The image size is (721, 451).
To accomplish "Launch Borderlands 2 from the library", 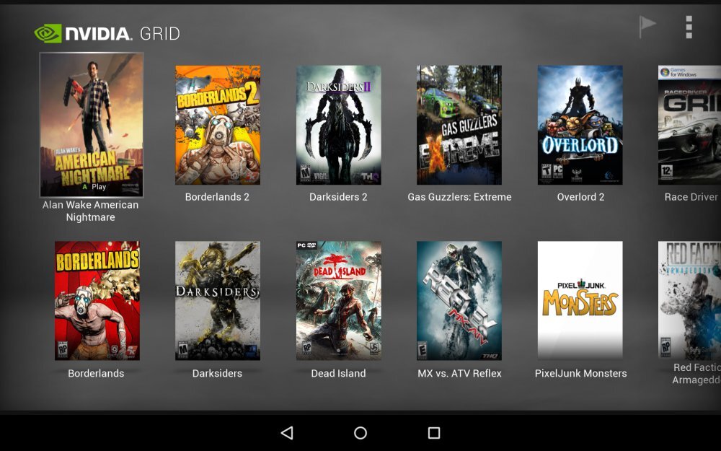I will click(218, 123).
